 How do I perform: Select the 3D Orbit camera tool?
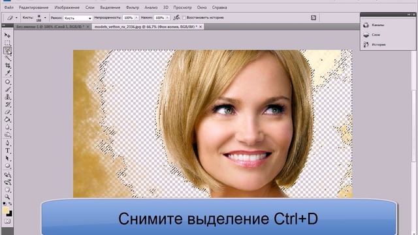coord(7,182)
